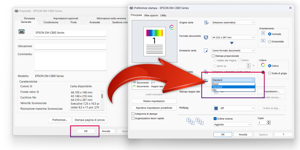Open the Porte tab in Proprietà

coord(74,22)
